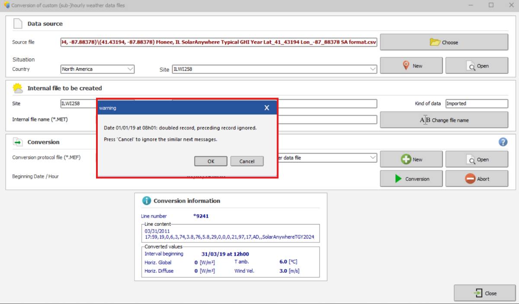Abort the conversion with red button

coord(477,179)
